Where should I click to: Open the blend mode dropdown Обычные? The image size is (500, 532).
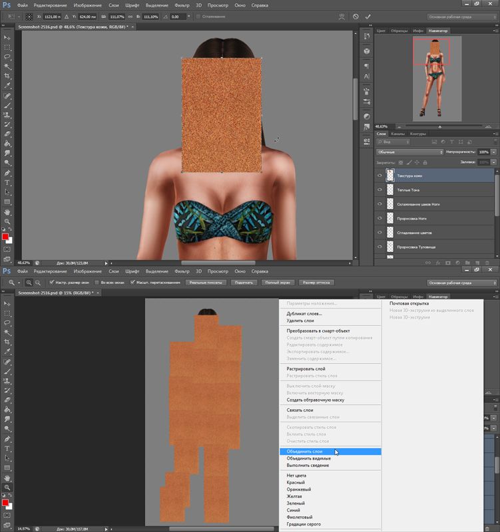point(410,152)
